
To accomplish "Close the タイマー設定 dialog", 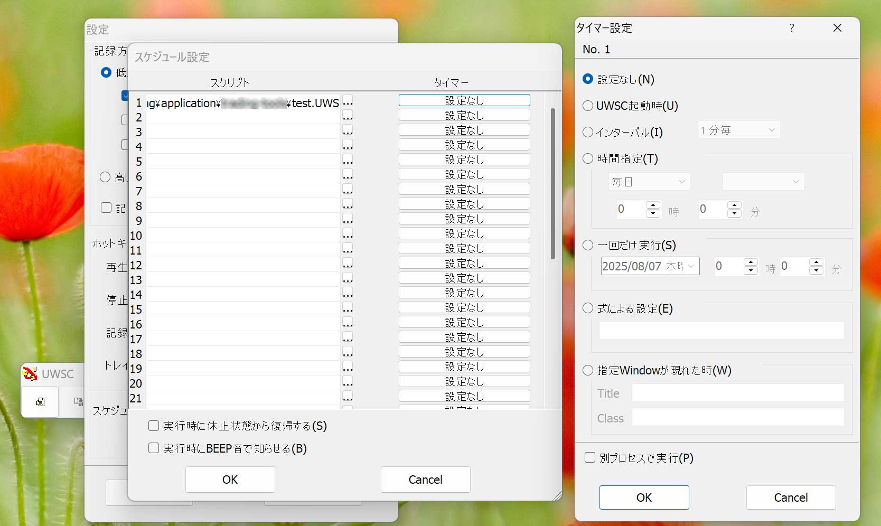I will pyautogui.click(x=837, y=28).
